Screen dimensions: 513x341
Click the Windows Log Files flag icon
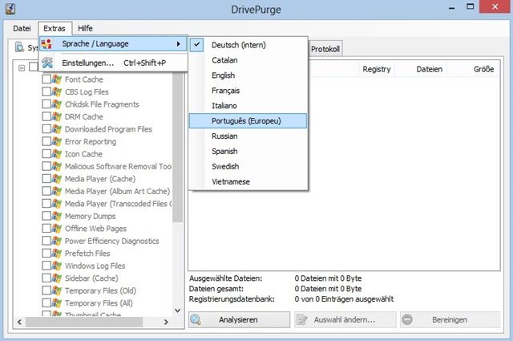[x=57, y=266]
